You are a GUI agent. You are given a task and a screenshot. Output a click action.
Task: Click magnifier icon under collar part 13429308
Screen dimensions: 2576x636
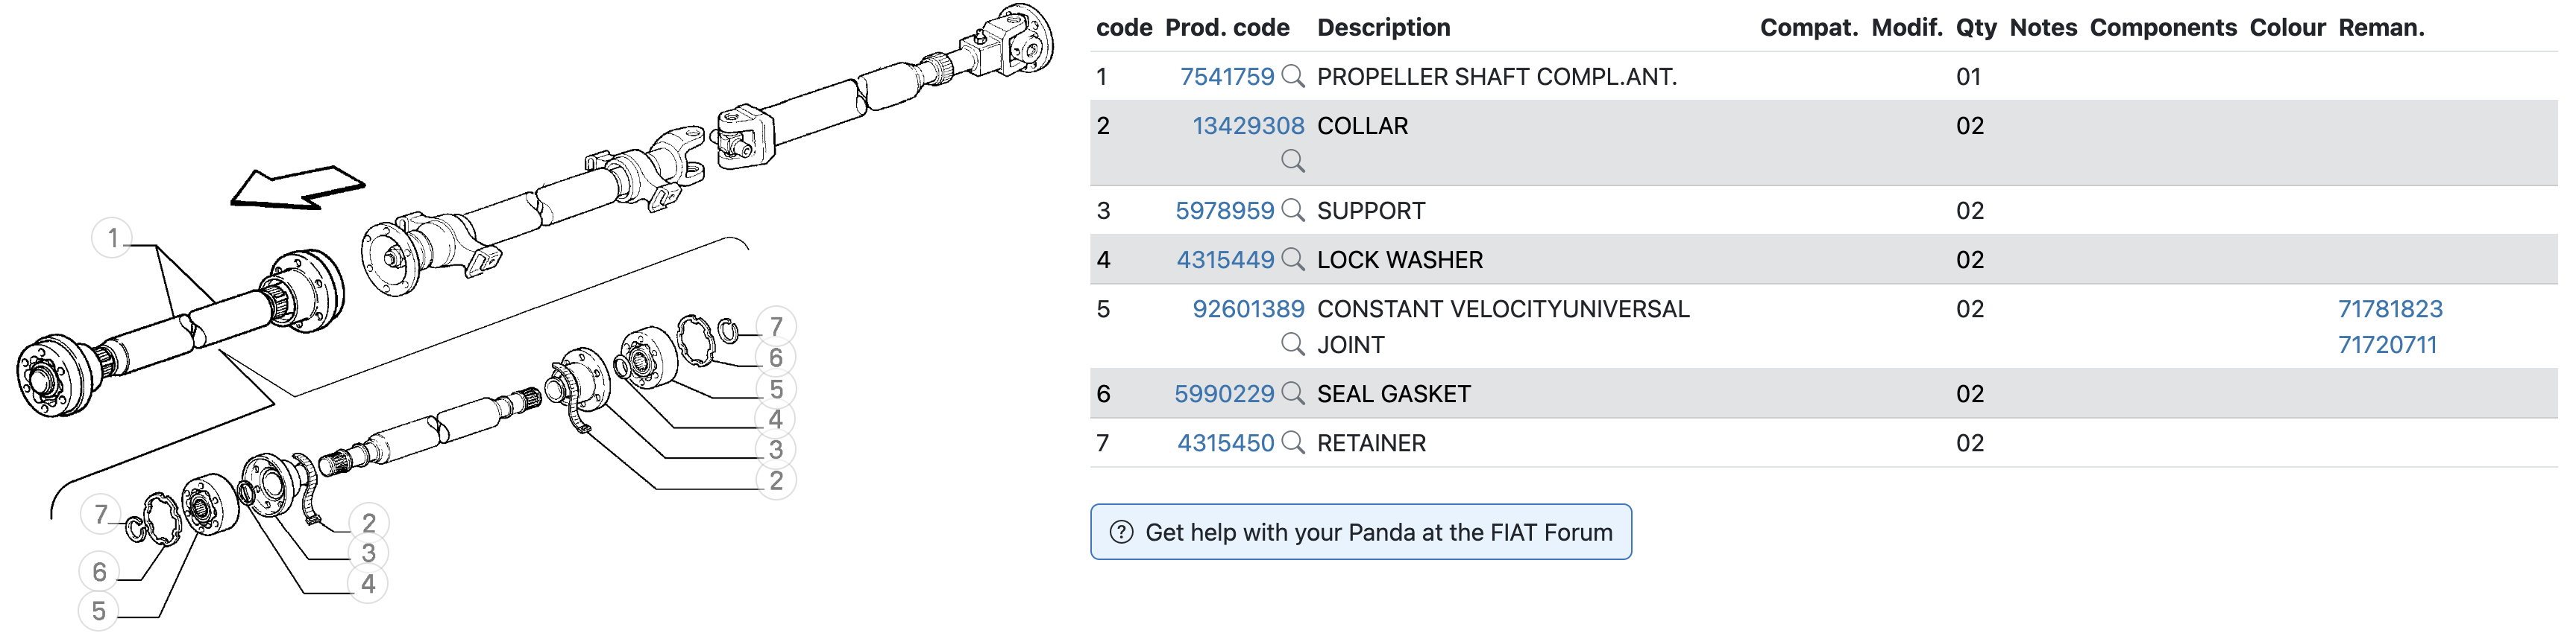point(1293,162)
